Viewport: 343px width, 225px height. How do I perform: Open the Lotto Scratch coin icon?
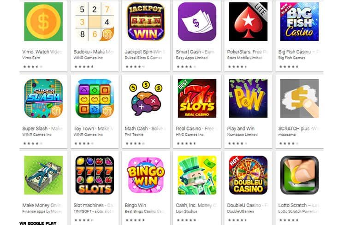click(x=299, y=175)
